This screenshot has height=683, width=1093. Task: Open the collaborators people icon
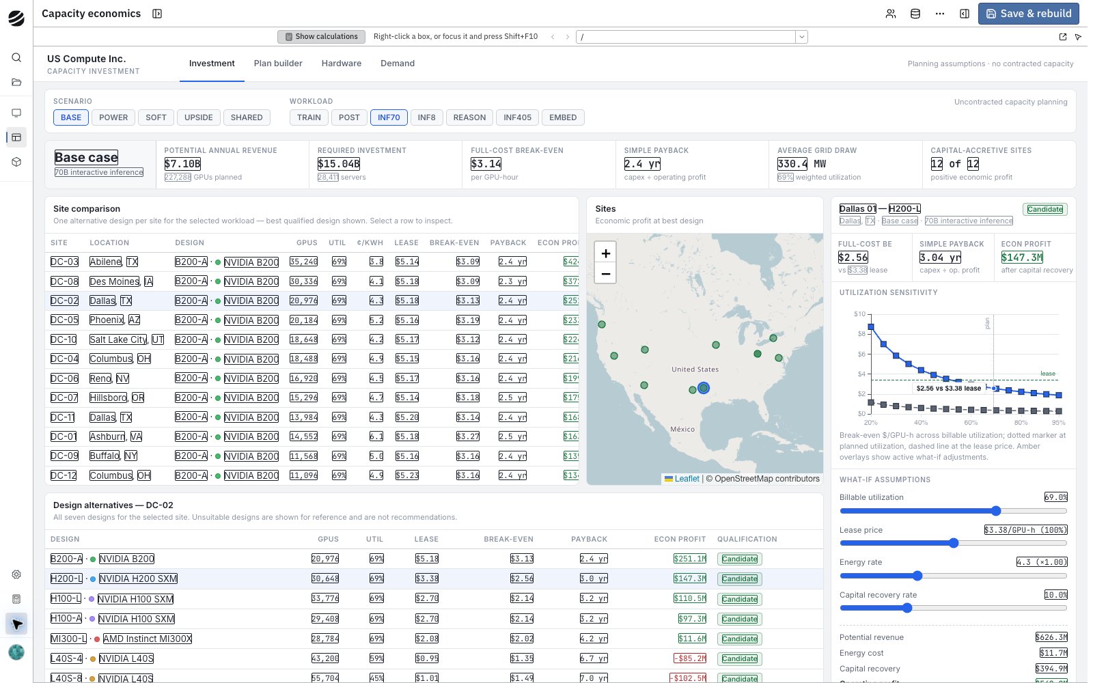(891, 14)
